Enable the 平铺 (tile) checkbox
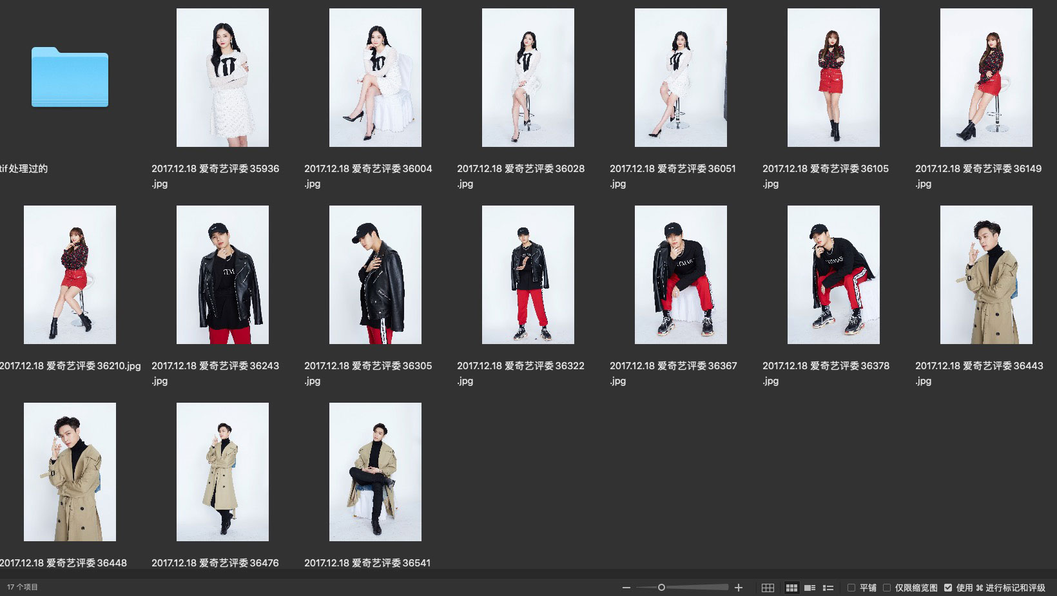Viewport: 1057px width, 596px height. click(x=851, y=588)
